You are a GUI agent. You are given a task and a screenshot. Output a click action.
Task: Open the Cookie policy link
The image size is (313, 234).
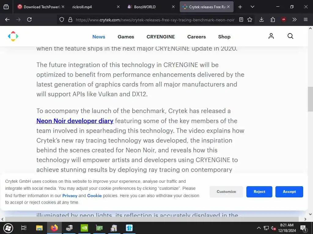click(94, 196)
